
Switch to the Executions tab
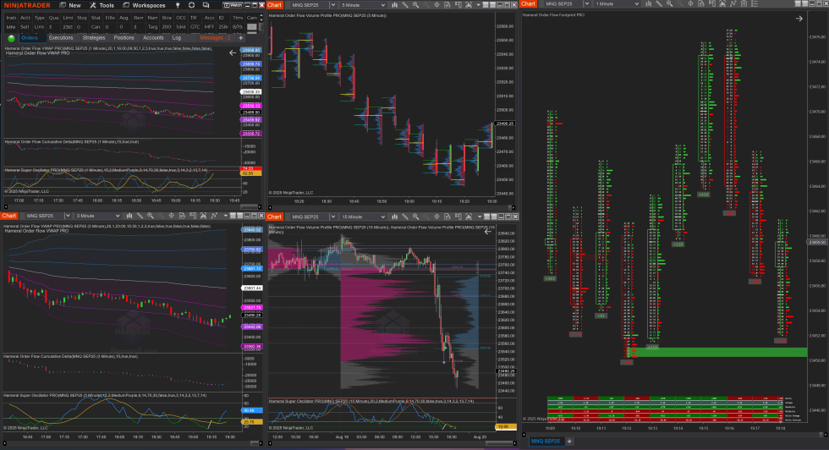tap(61, 38)
